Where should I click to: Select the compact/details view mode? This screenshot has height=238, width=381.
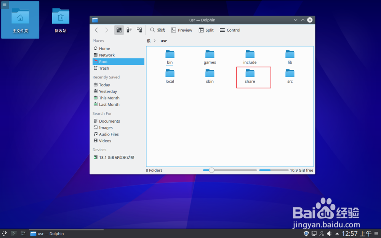[x=129, y=30]
